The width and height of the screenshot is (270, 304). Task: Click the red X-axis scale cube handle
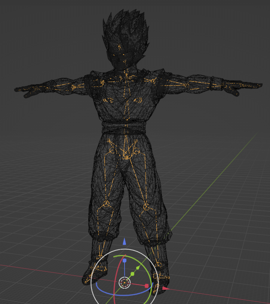pos(147,286)
